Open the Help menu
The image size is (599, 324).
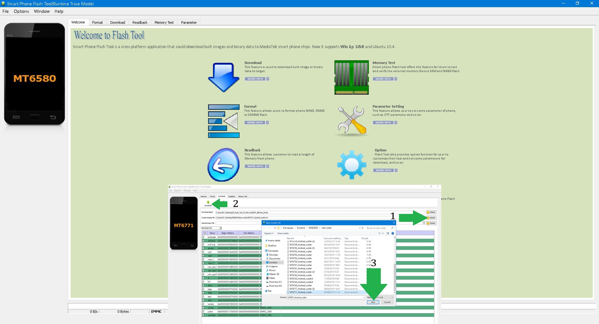[x=59, y=11]
